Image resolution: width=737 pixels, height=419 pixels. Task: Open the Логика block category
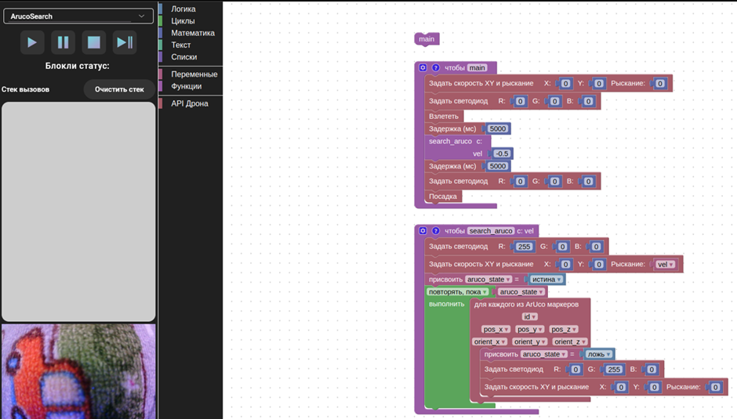[183, 9]
